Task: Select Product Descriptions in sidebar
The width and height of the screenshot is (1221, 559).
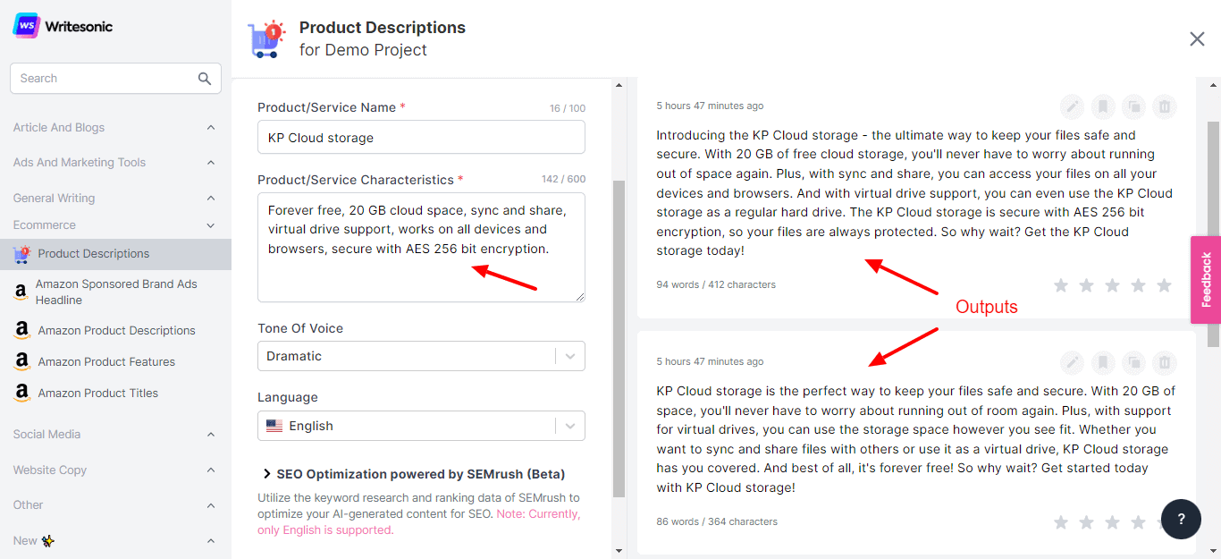Action: coord(115,254)
